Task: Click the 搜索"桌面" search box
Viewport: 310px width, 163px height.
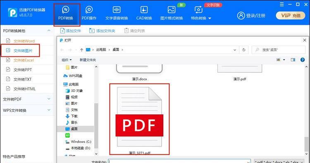Action: 278,50
